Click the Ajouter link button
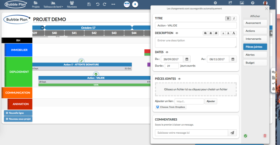The height and width of the screenshot is (145, 280). (211, 101)
